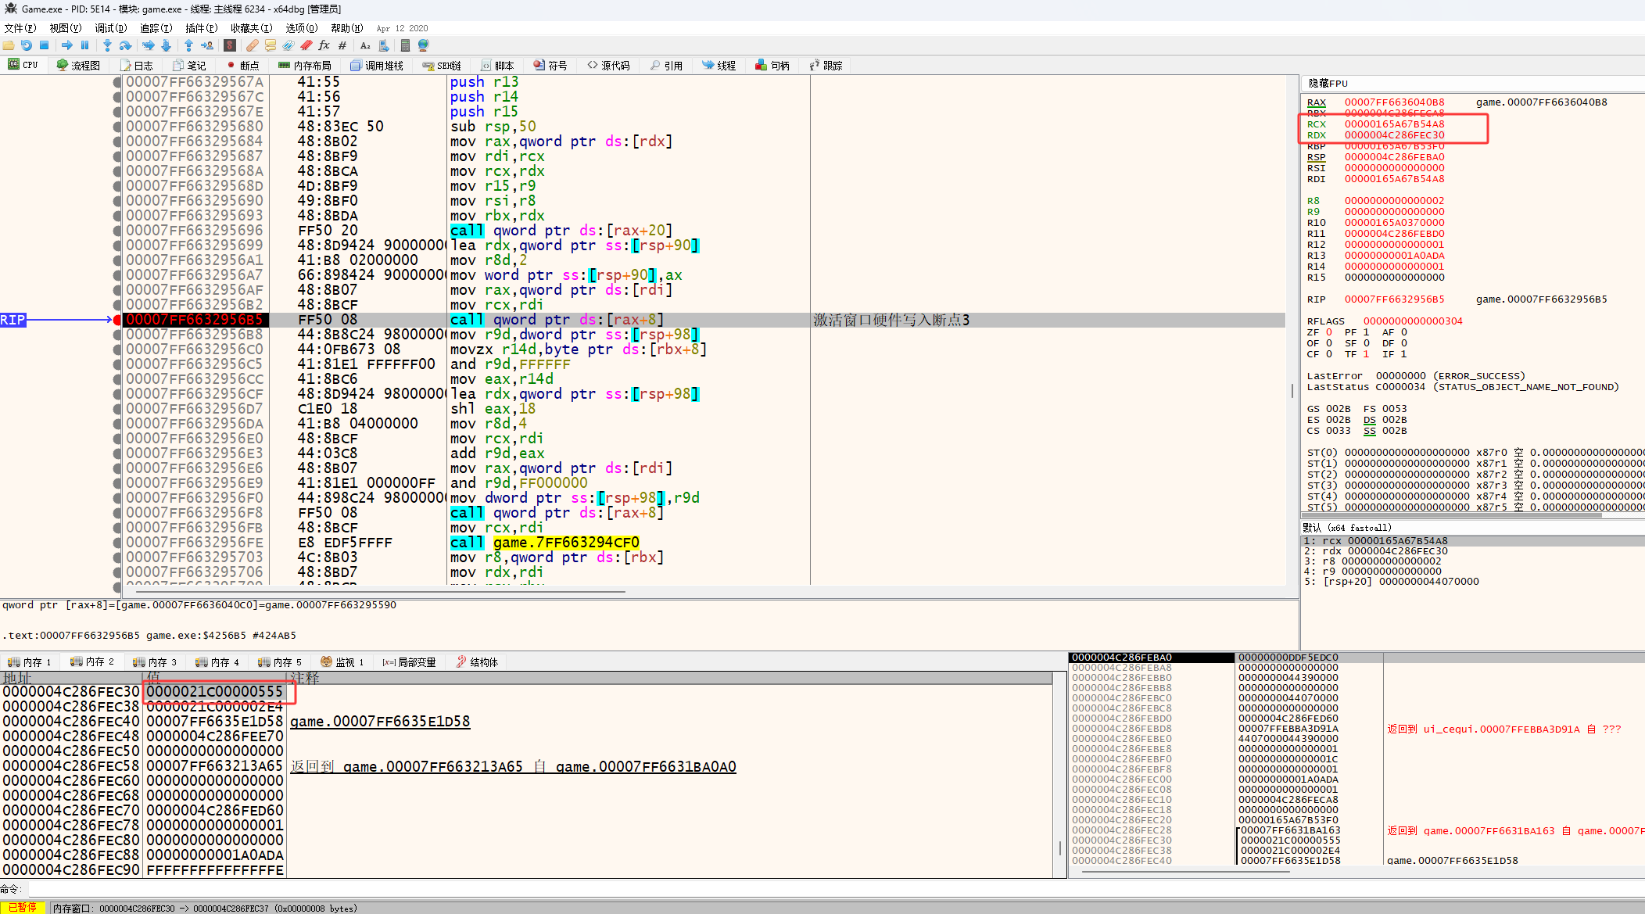1645x914 pixels.
Task: Click the restart debugging icon
Action: [x=27, y=45]
